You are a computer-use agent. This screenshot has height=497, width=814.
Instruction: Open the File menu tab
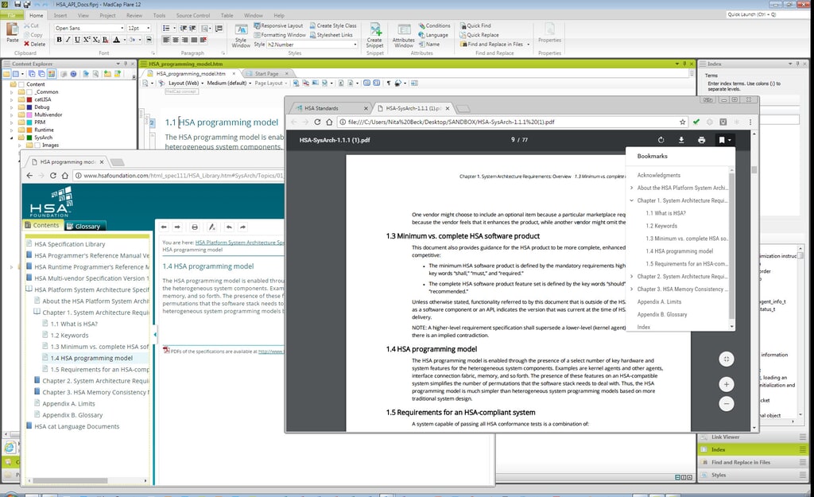[x=11, y=16]
